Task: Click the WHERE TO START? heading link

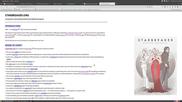Action: coord(13,45)
